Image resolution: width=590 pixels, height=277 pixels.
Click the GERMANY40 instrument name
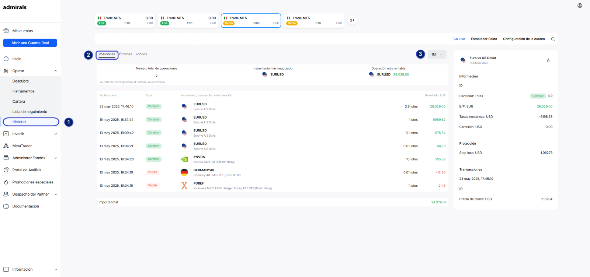coord(204,170)
